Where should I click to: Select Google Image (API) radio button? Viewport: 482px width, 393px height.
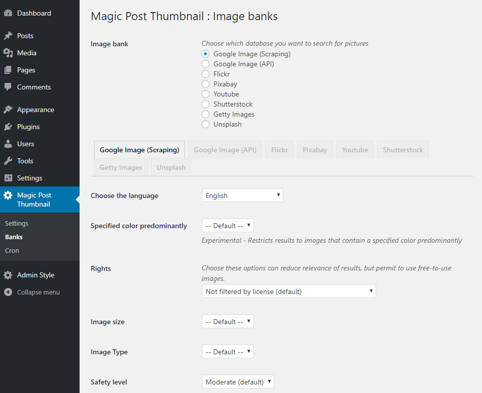pos(205,64)
